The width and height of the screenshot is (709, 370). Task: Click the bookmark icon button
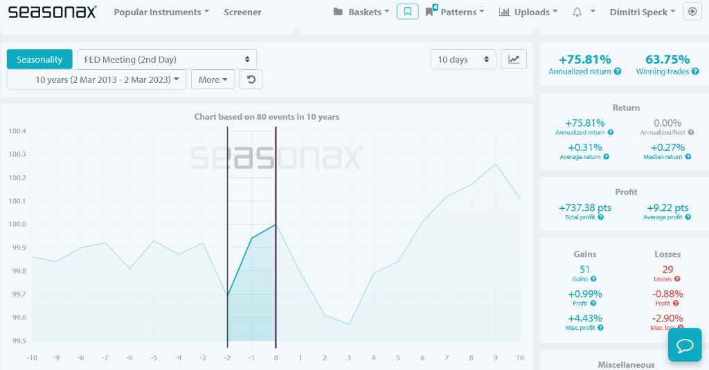point(407,12)
